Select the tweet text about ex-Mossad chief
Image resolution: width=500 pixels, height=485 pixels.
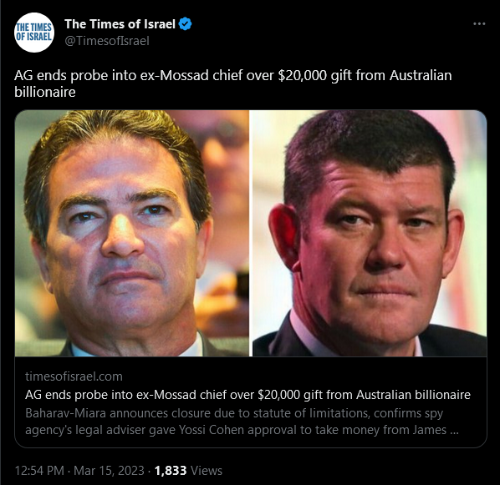[233, 83]
